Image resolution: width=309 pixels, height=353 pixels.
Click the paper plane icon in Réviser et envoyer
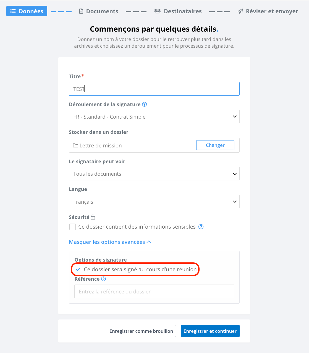coord(240,11)
